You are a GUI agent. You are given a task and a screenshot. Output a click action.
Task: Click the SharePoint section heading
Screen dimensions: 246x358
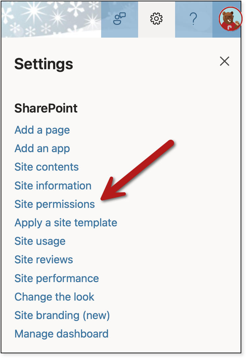pos(46,108)
